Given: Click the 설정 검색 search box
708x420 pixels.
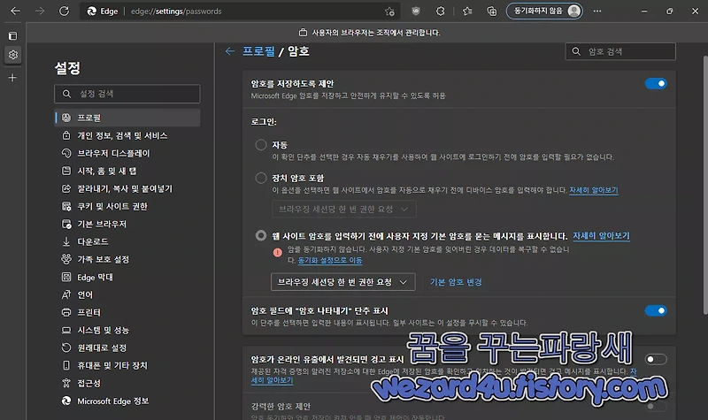Looking at the screenshot, I should pyautogui.click(x=127, y=94).
